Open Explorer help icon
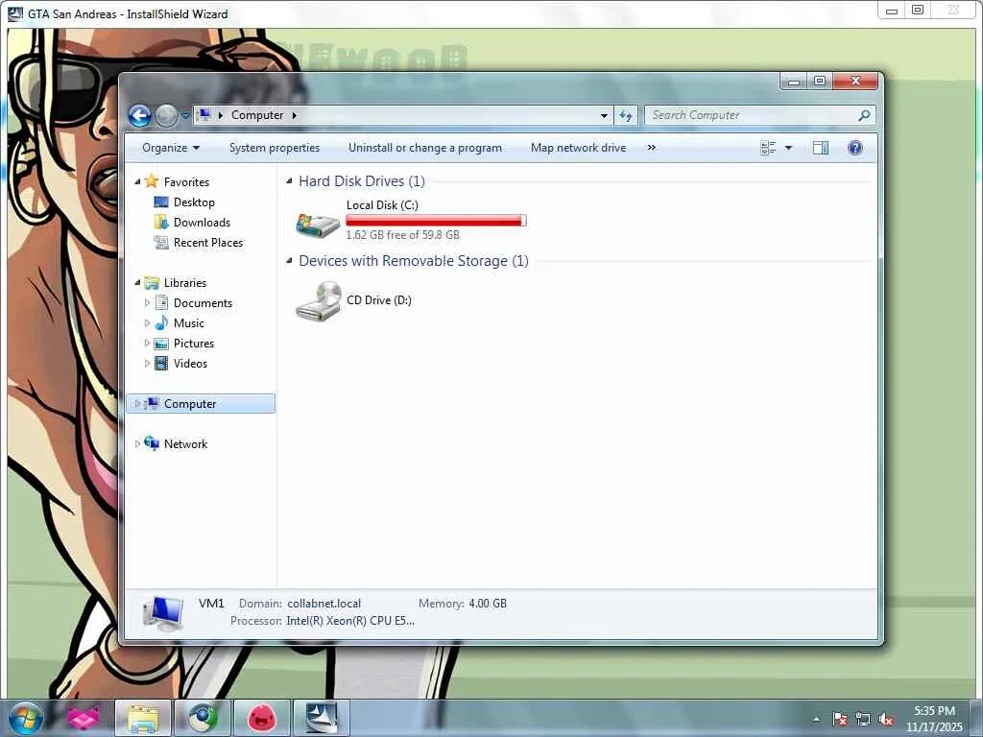 point(855,148)
